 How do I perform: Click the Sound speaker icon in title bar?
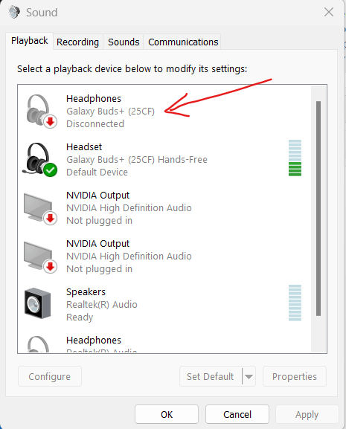13,13
